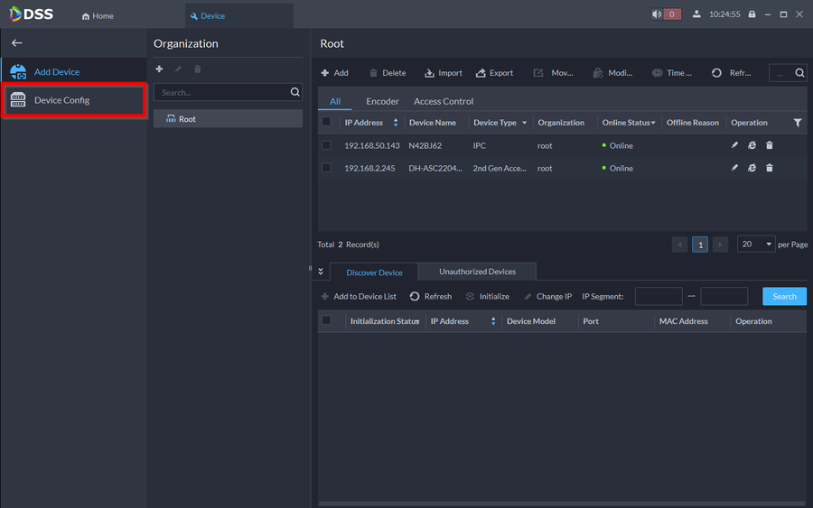Click the user account icon in the title bar
813x508 pixels.
tap(696, 14)
